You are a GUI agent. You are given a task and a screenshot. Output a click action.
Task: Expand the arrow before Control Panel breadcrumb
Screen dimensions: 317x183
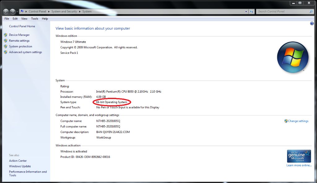(x=26, y=11)
